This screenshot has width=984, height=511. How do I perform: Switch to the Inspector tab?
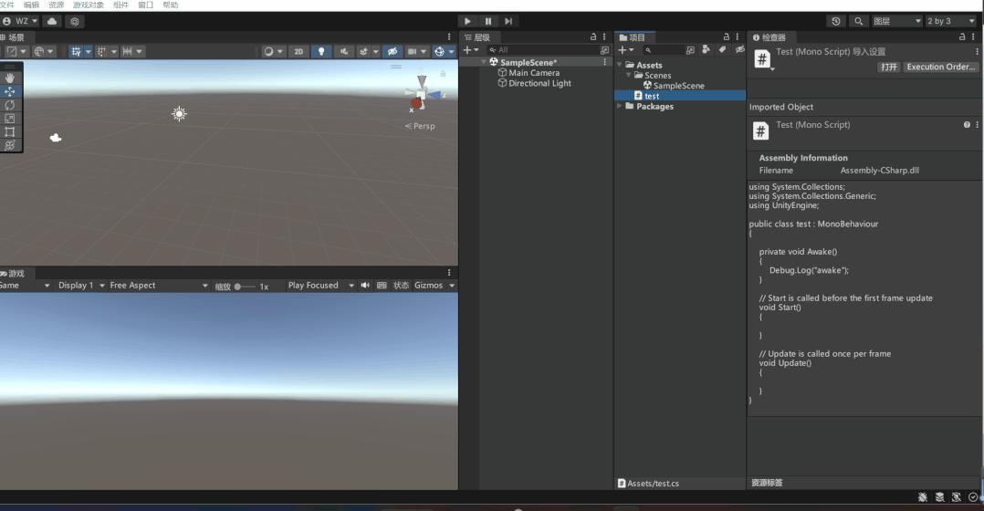(769, 37)
